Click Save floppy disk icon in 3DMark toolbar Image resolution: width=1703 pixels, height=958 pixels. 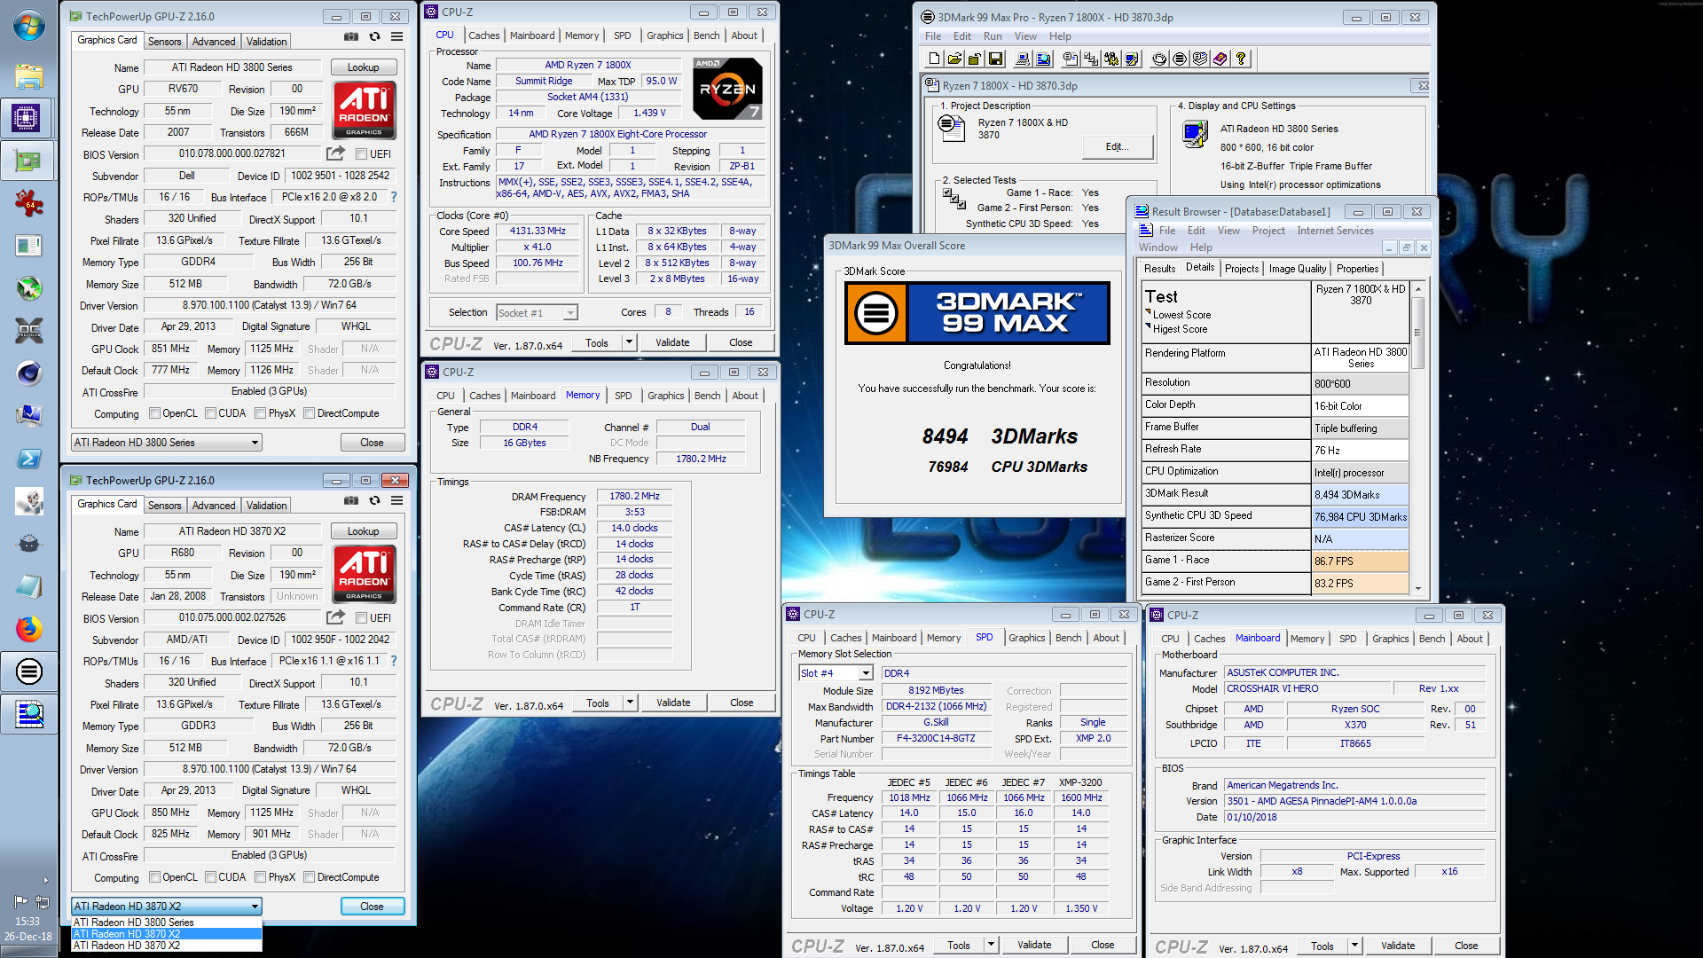point(995,59)
